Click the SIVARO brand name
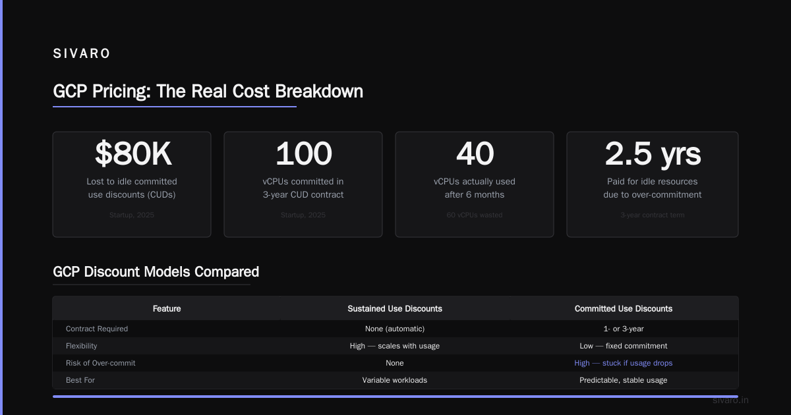The width and height of the screenshot is (791, 415). pos(82,54)
